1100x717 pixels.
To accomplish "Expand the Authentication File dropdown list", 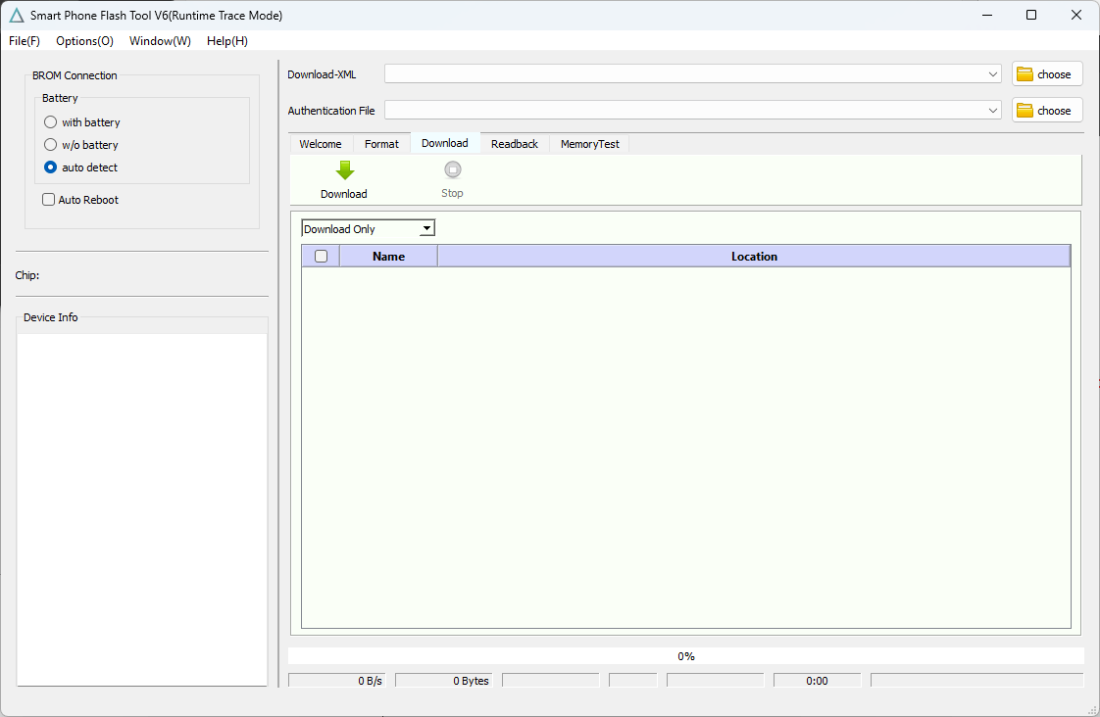I will [993, 111].
